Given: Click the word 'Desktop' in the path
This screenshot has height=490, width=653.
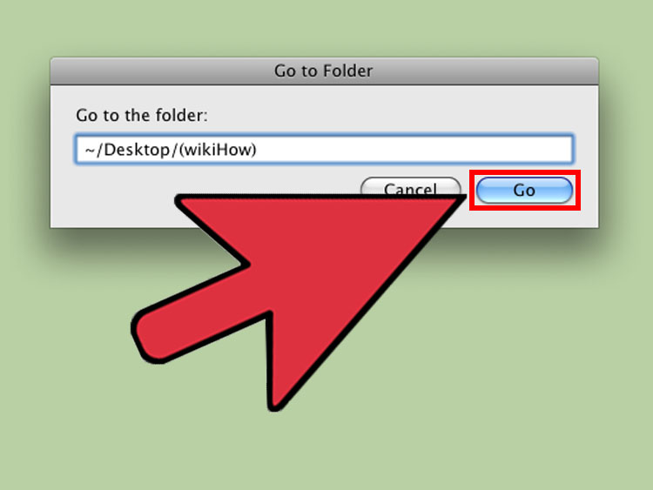Looking at the screenshot, I should pos(137,150).
